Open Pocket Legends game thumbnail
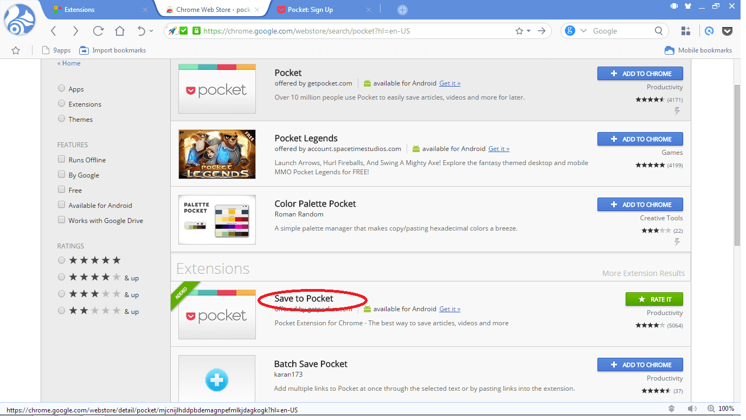Image resolution: width=746 pixels, height=420 pixels. pyautogui.click(x=217, y=154)
